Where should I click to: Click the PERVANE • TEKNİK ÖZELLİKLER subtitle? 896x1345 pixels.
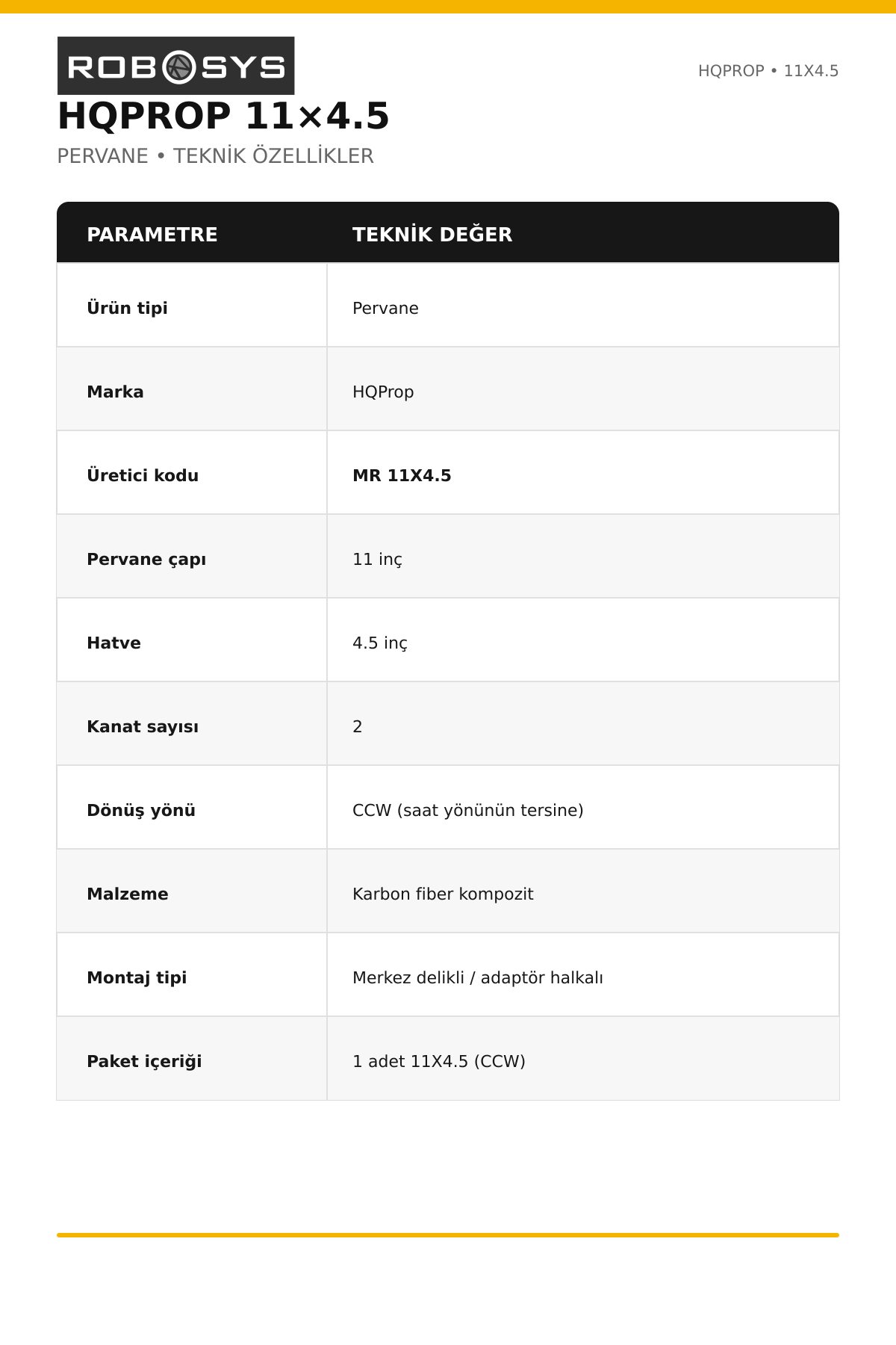(215, 156)
